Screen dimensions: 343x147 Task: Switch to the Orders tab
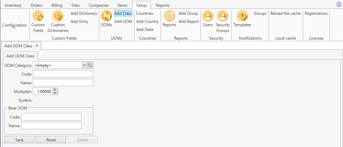(x=37, y=5)
